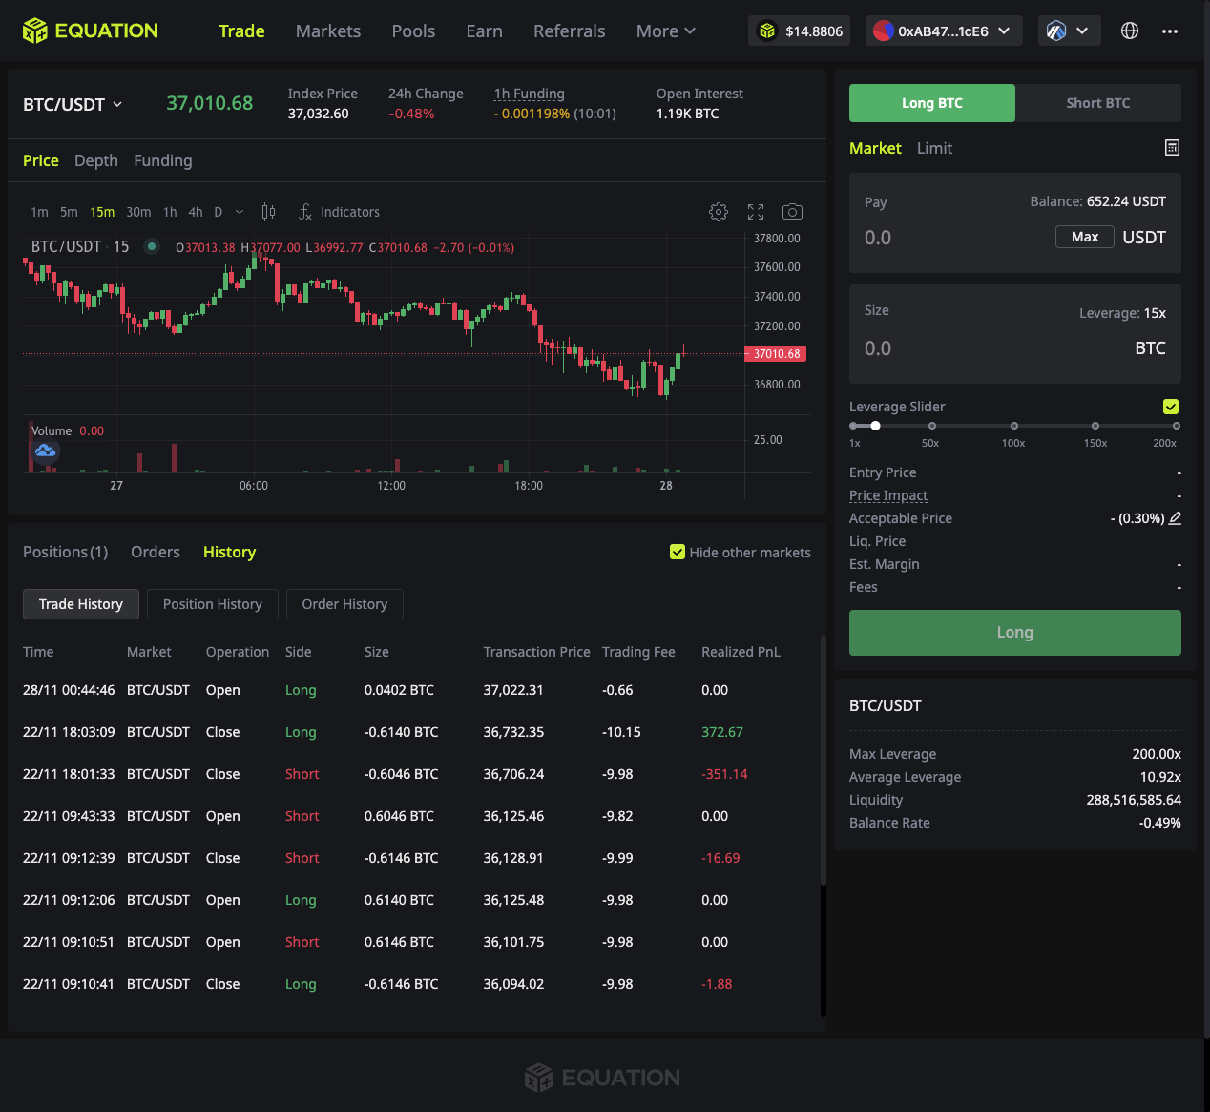
Task: Click the leverage slider handle
Action: tap(875, 426)
